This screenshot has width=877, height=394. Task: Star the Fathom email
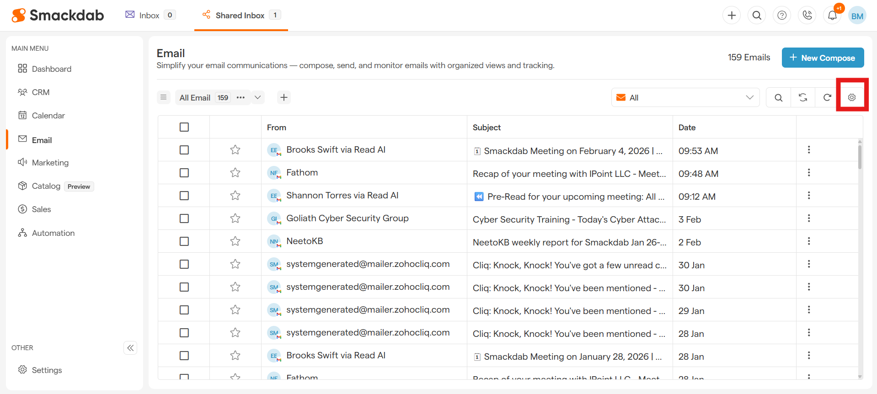point(235,173)
